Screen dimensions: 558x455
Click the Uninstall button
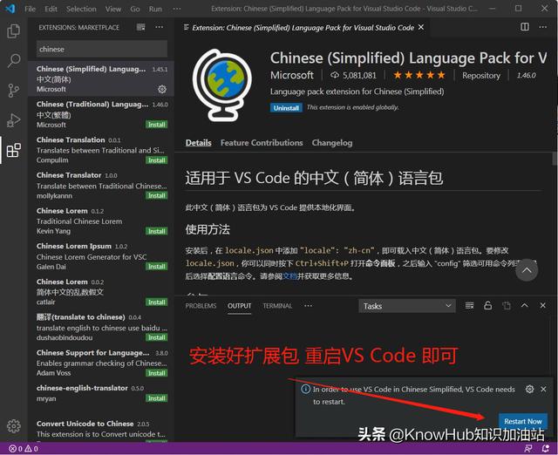pos(286,108)
